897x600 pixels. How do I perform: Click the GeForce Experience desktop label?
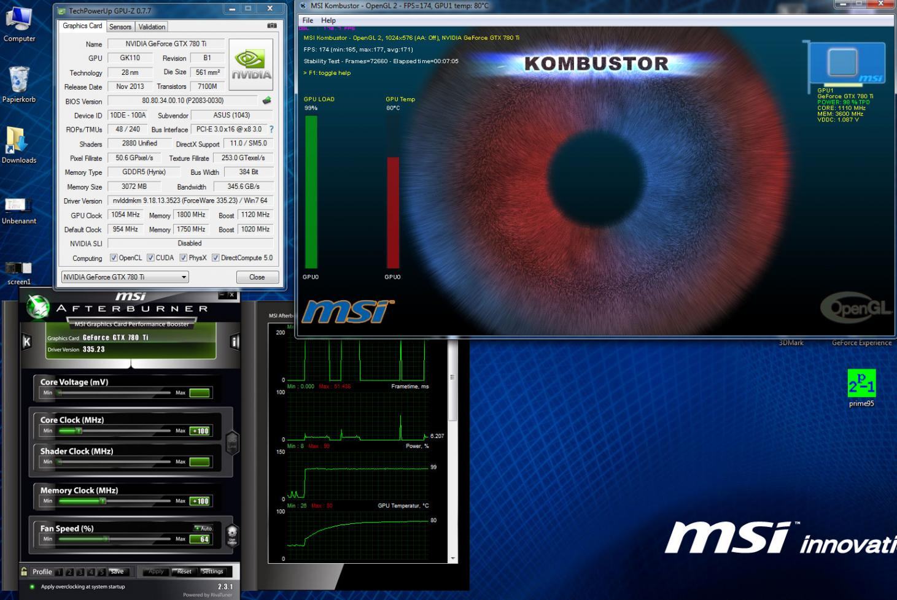tap(861, 342)
